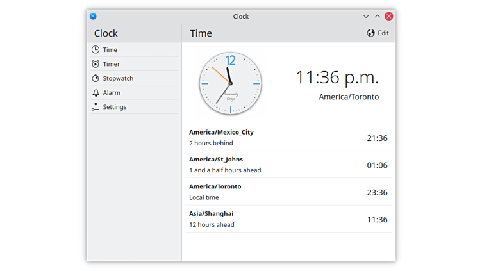Switch to the Stopwatch page
This screenshot has width=482, height=271.
point(118,78)
